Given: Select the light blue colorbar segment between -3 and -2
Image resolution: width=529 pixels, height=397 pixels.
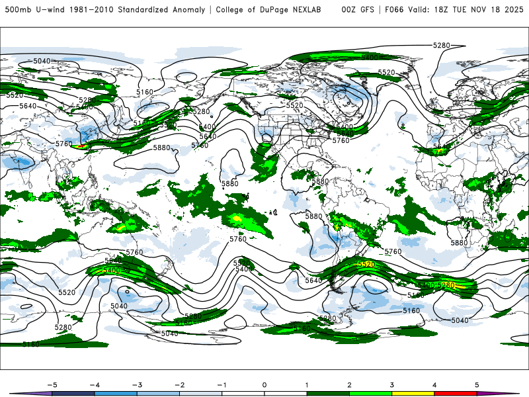Looking at the screenshot, I should pyautogui.click(x=158, y=394).
